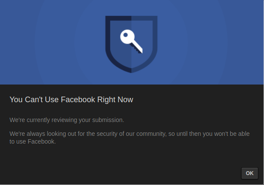Select the heading 'You Can't Use Facebook Right Now'
This screenshot has width=264, height=185.
point(71,100)
